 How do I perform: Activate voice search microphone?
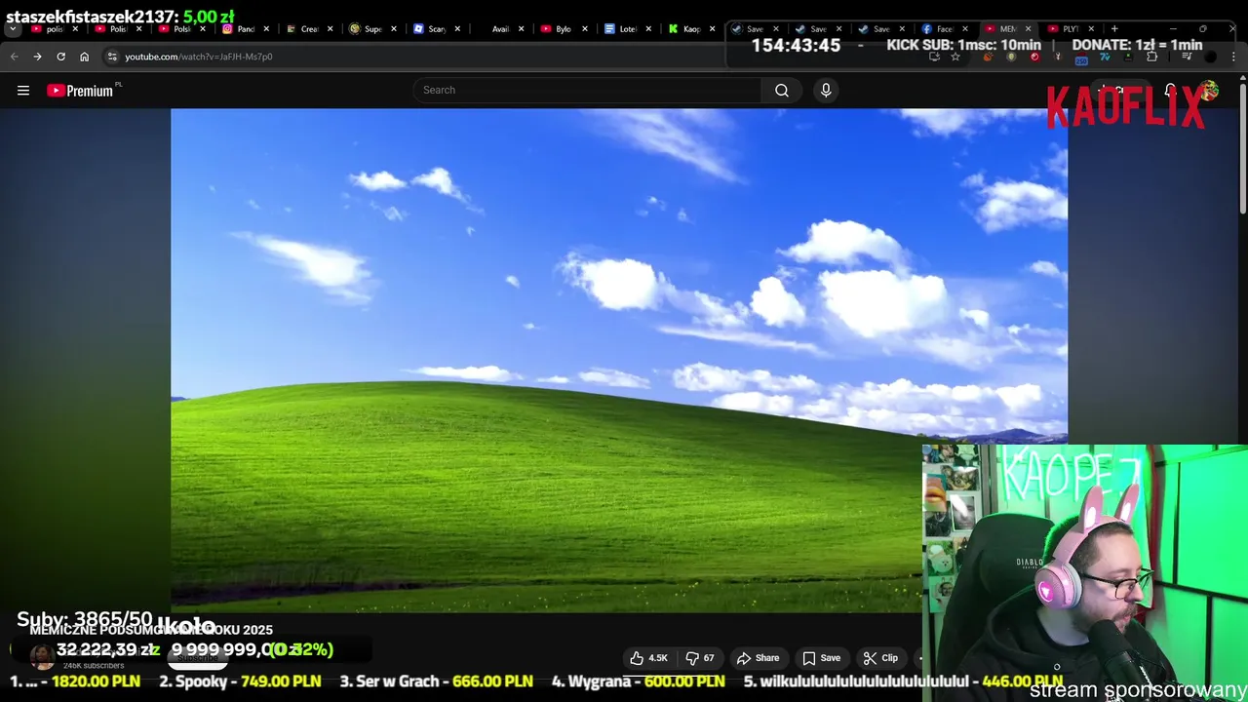pyautogui.click(x=826, y=91)
